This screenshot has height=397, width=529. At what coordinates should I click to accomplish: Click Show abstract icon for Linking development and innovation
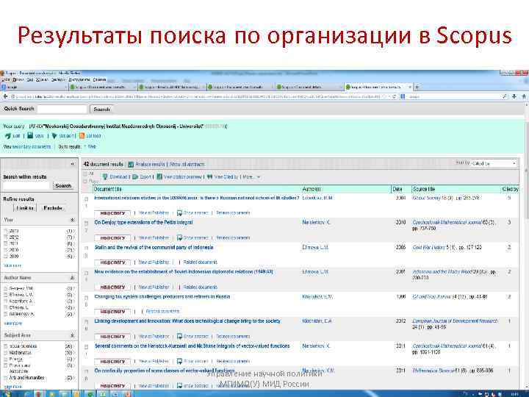point(179,336)
